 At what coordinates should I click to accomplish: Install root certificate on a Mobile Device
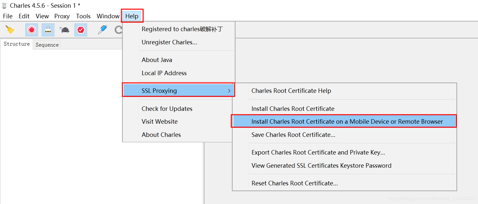tap(344, 122)
